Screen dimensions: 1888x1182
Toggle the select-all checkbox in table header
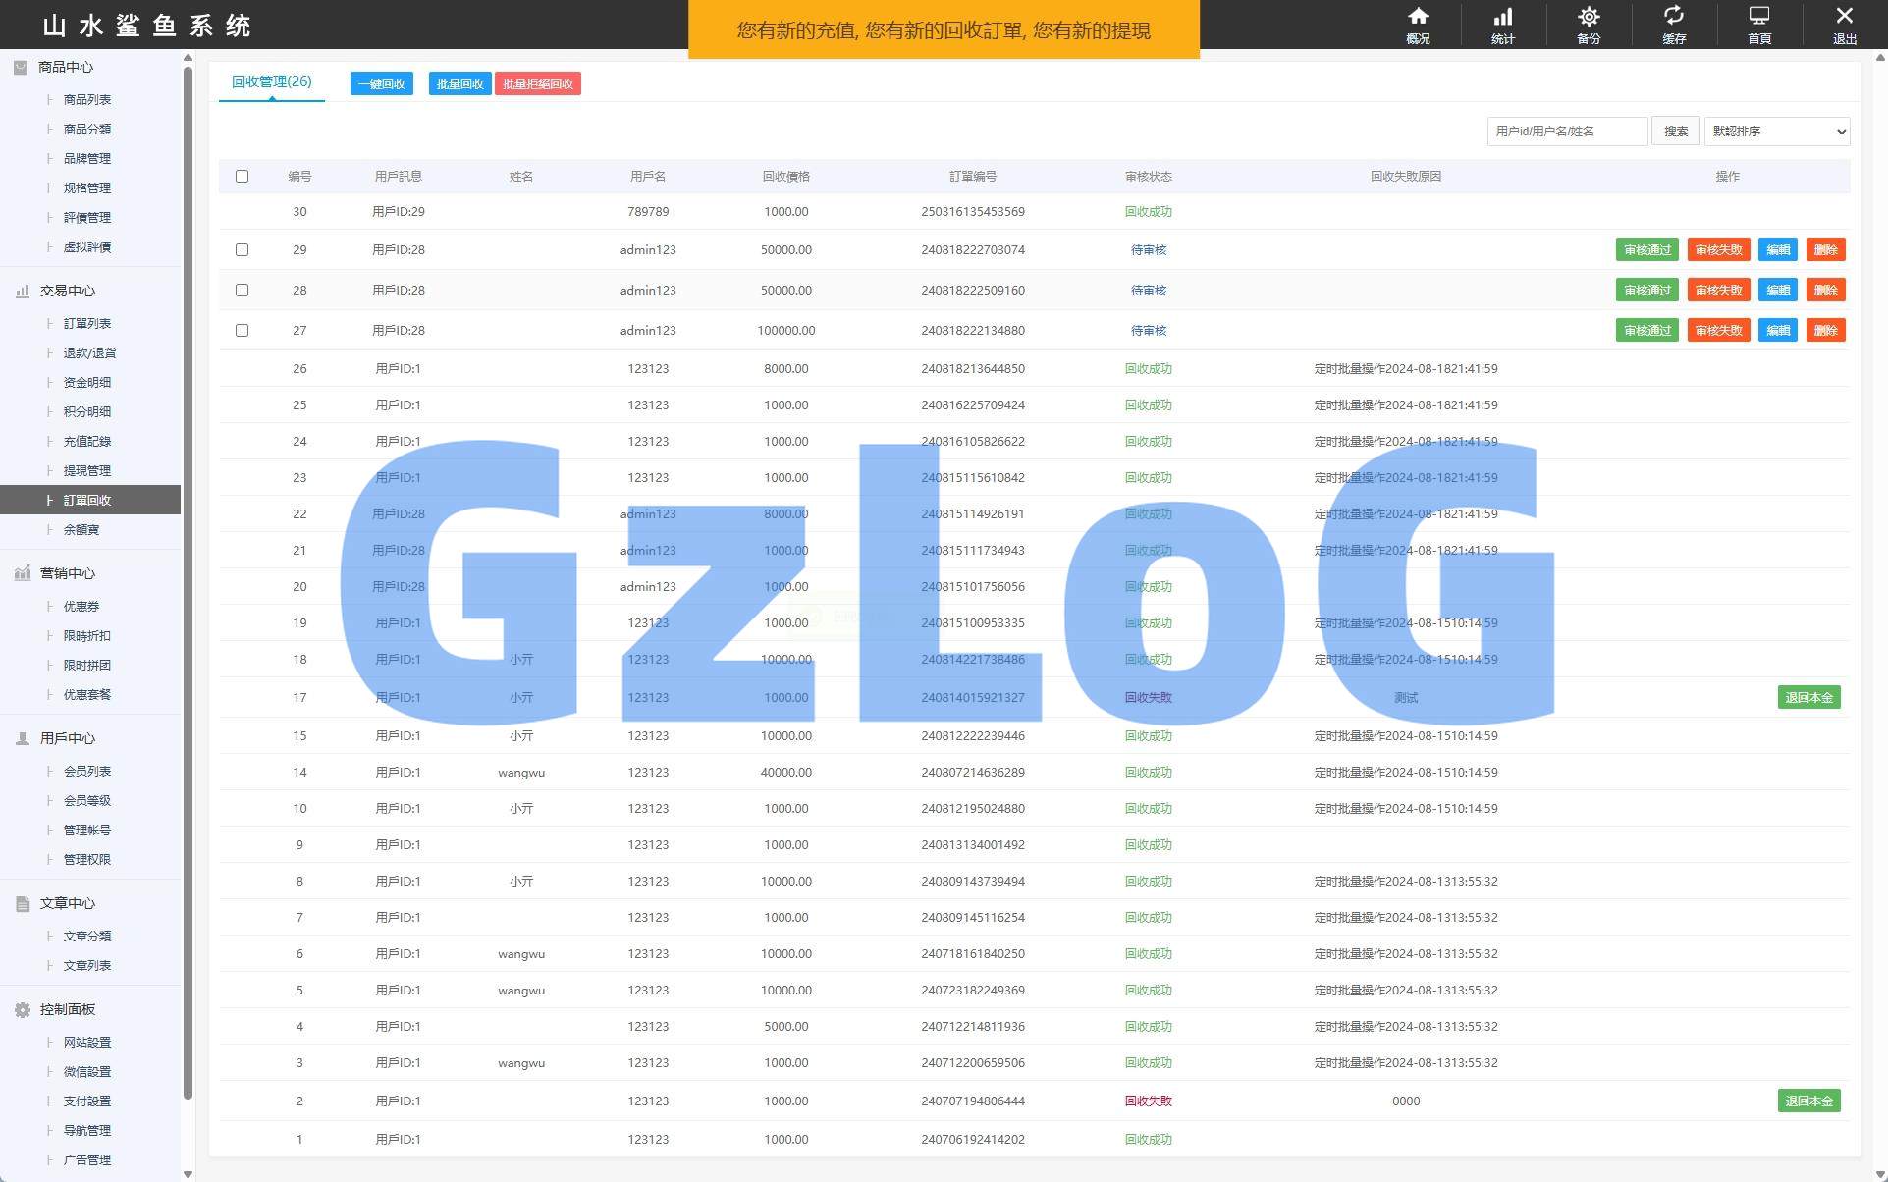(x=242, y=177)
